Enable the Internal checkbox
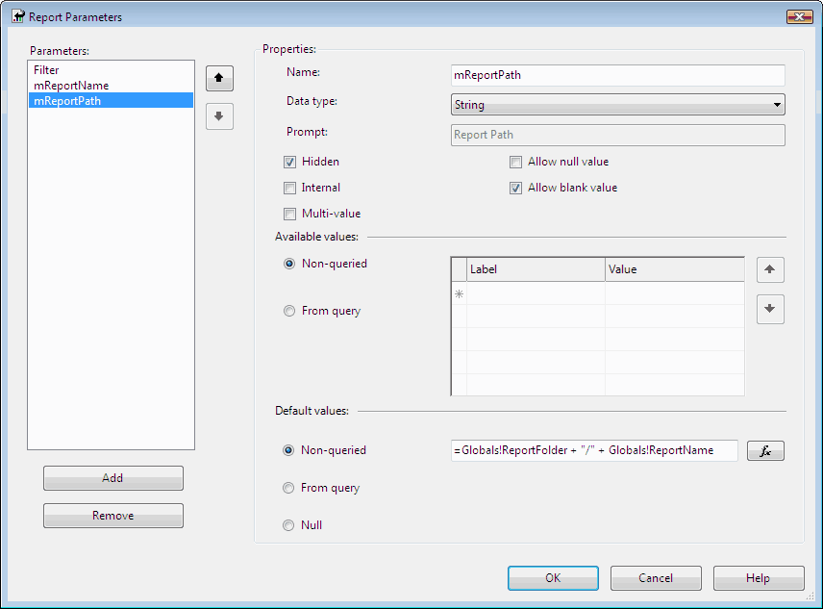Screen dimensions: 823x609 (289, 188)
